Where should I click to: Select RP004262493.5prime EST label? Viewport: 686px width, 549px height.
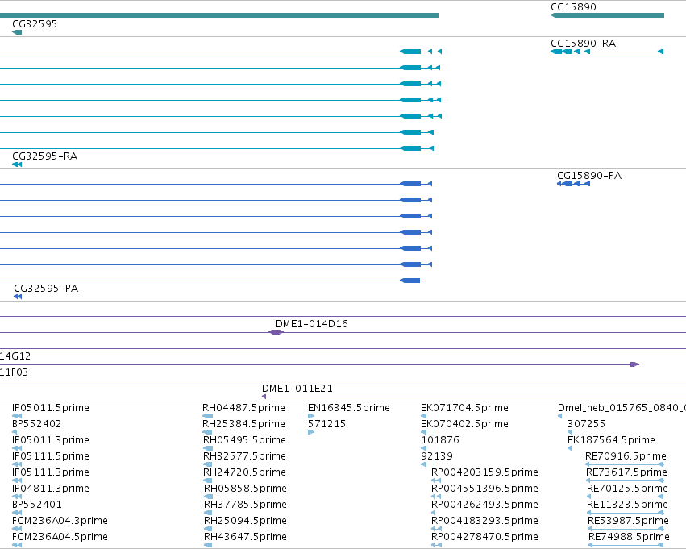[x=484, y=505]
